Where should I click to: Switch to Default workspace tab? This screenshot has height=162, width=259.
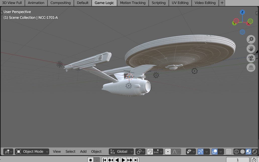tap(83, 3)
